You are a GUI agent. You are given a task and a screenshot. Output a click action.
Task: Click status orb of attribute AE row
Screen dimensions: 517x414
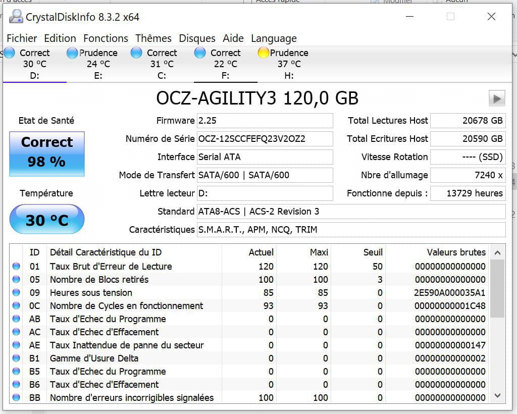tap(16, 345)
